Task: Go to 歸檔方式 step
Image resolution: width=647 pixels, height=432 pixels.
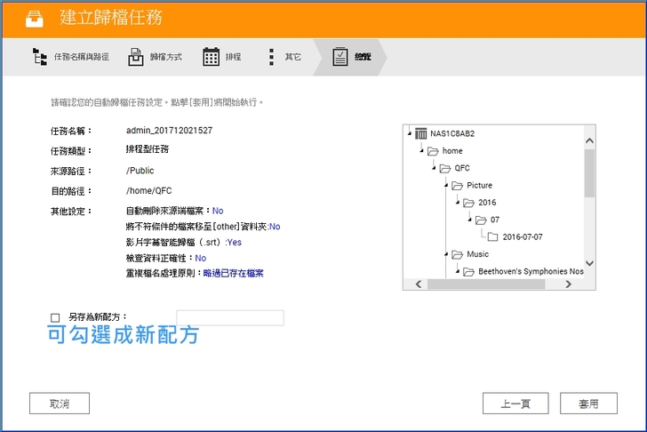Action: [166, 57]
